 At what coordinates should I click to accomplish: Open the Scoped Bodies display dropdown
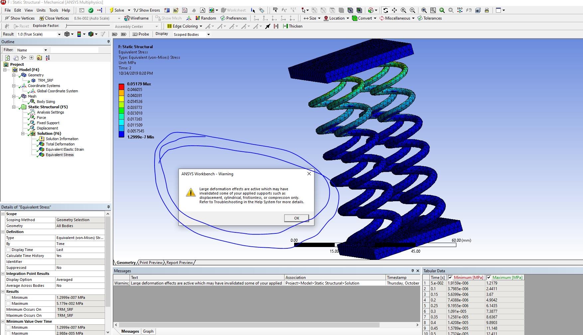[208, 35]
